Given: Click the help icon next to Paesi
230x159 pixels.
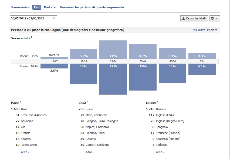Looking at the screenshot, I should coord(20,102).
